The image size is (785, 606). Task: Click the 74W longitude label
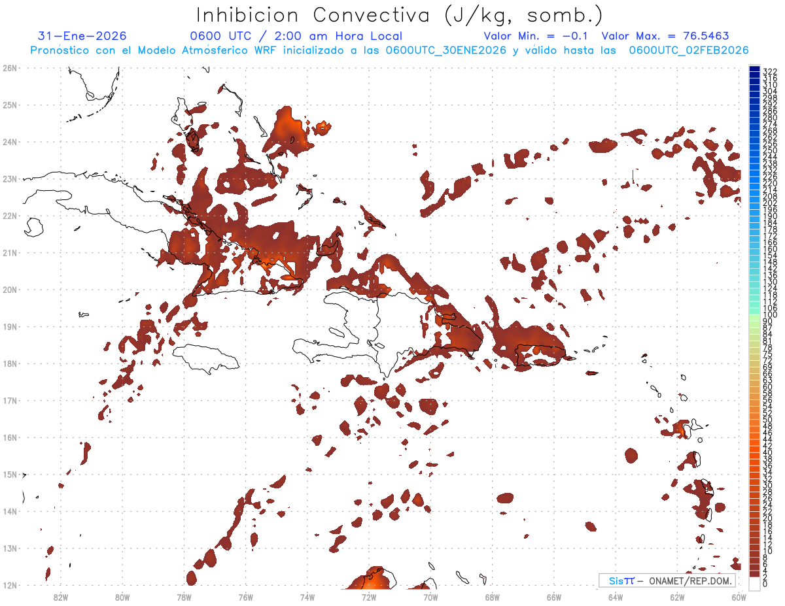pyautogui.click(x=307, y=597)
